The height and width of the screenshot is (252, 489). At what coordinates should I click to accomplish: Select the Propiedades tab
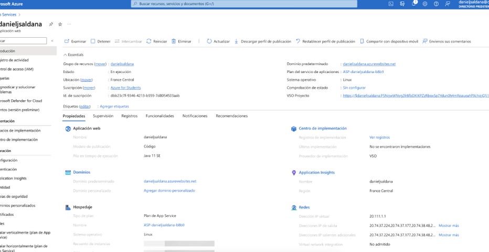[74, 116]
